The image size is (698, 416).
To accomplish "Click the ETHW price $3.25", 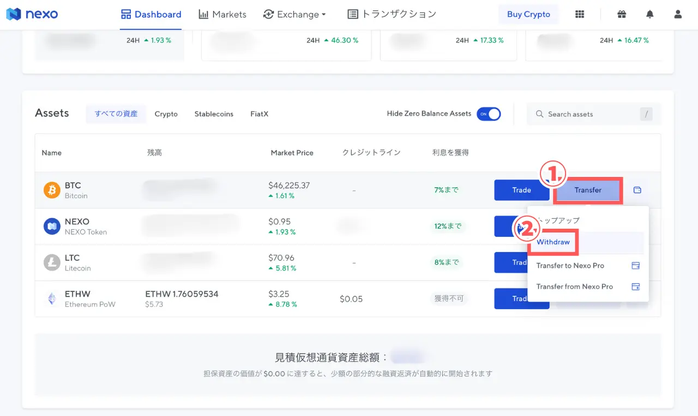I will pos(279,294).
